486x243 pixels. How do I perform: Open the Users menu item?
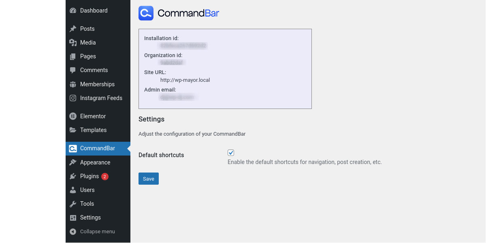tap(98, 190)
